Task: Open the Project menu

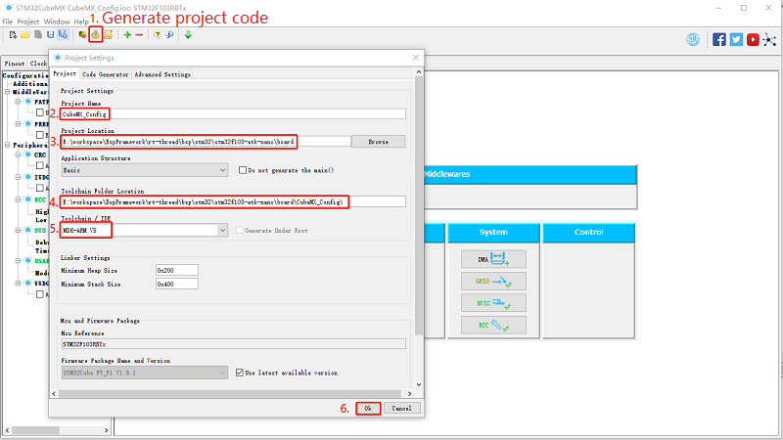Action: (x=28, y=21)
